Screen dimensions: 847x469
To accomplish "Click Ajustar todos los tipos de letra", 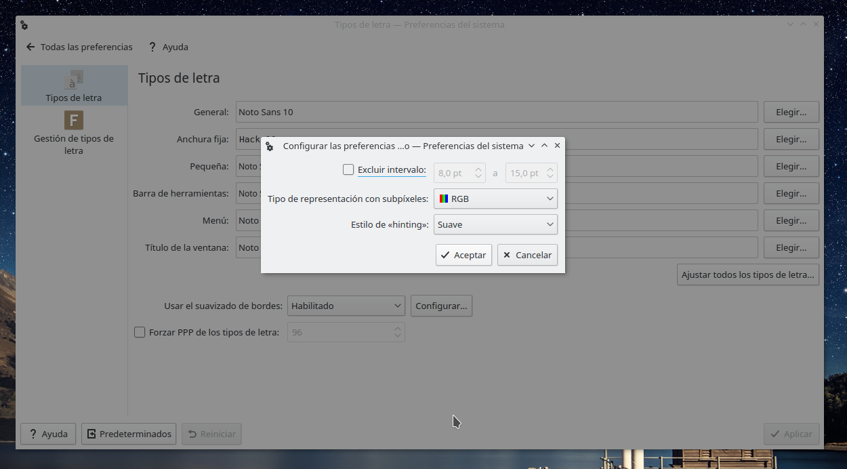I will tap(747, 274).
